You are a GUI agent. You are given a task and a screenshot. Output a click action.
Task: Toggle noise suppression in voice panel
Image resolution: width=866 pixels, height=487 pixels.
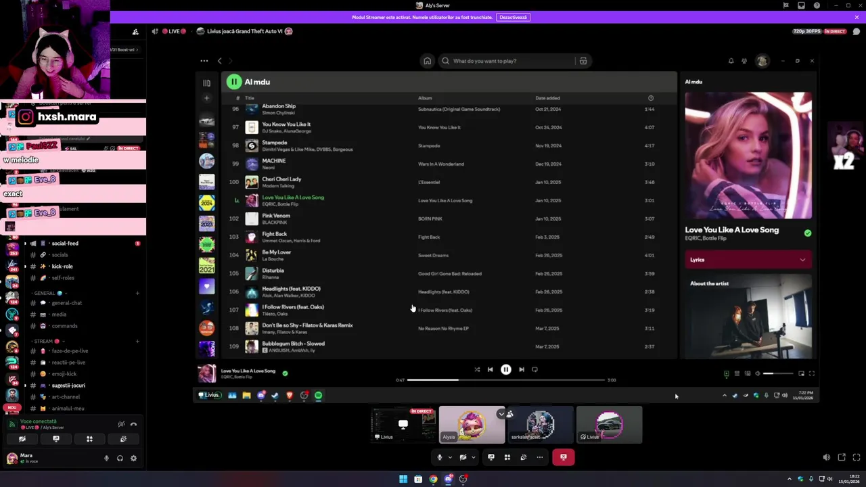121,424
